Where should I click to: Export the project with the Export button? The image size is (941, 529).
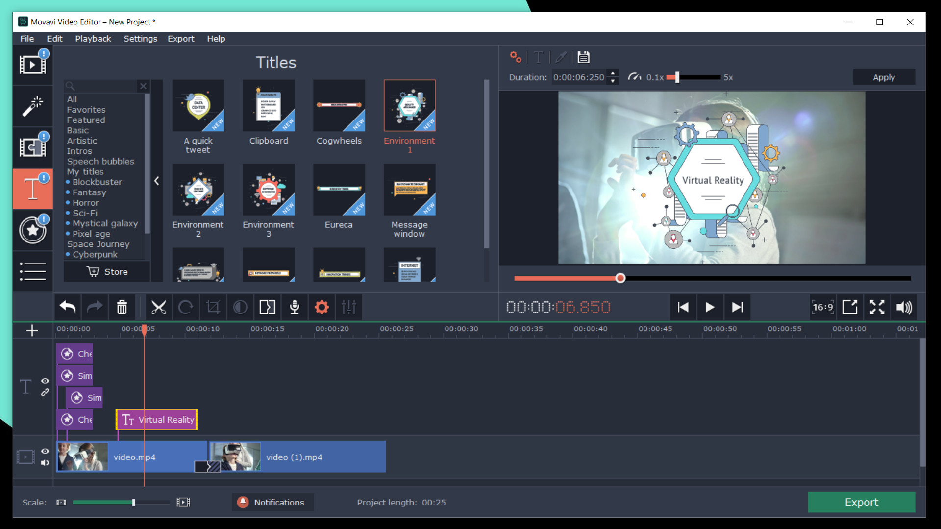click(861, 502)
